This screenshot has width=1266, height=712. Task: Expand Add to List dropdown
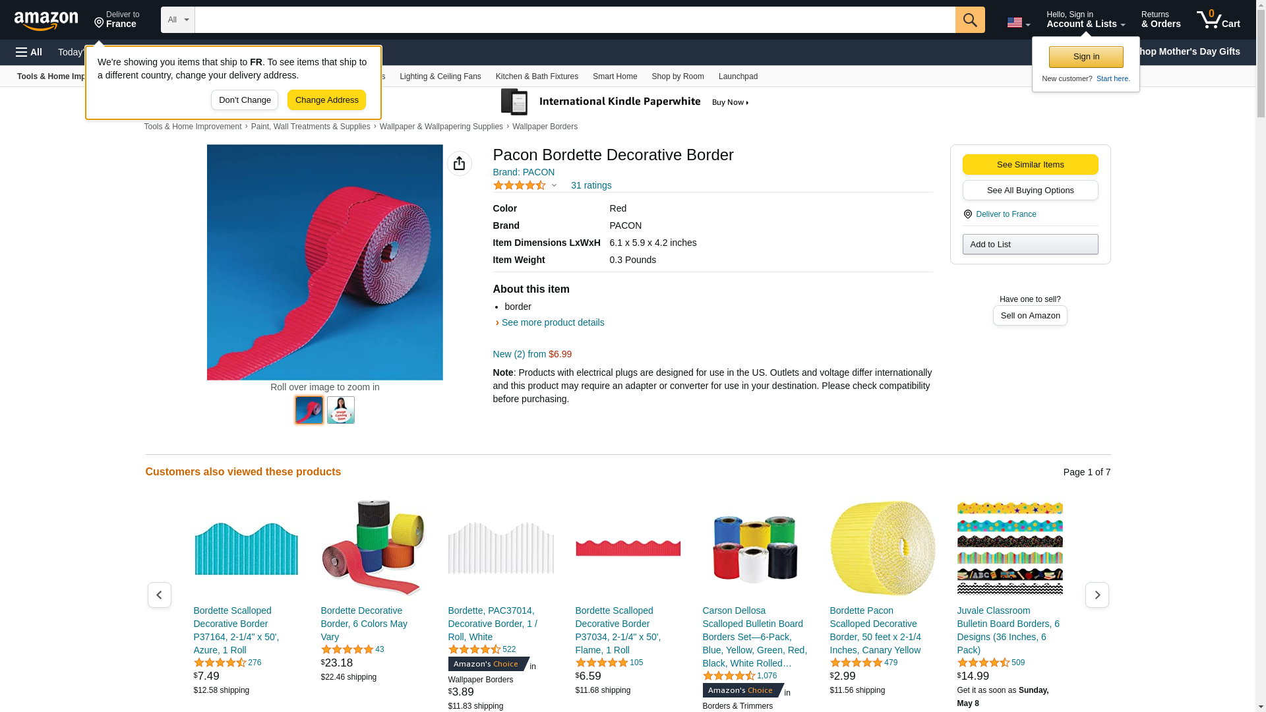(x=1029, y=245)
